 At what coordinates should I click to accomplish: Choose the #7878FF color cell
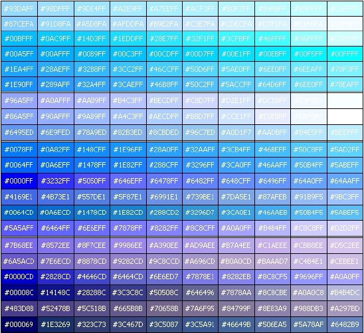[x=128, y=228]
